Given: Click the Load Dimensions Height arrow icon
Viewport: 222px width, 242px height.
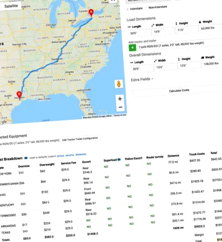Looking at the screenshot, I should pos(176,24).
